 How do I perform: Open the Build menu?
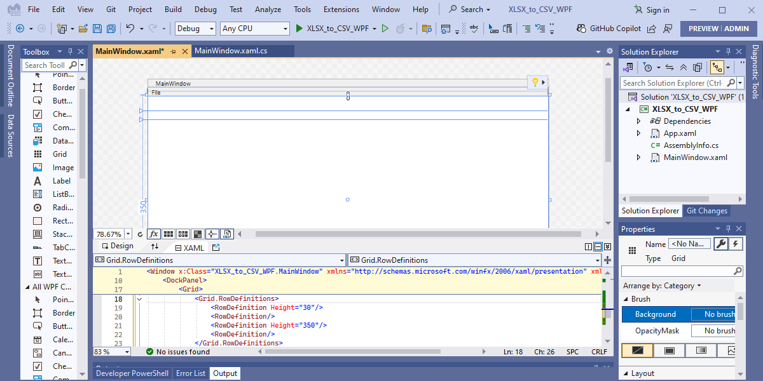173,10
